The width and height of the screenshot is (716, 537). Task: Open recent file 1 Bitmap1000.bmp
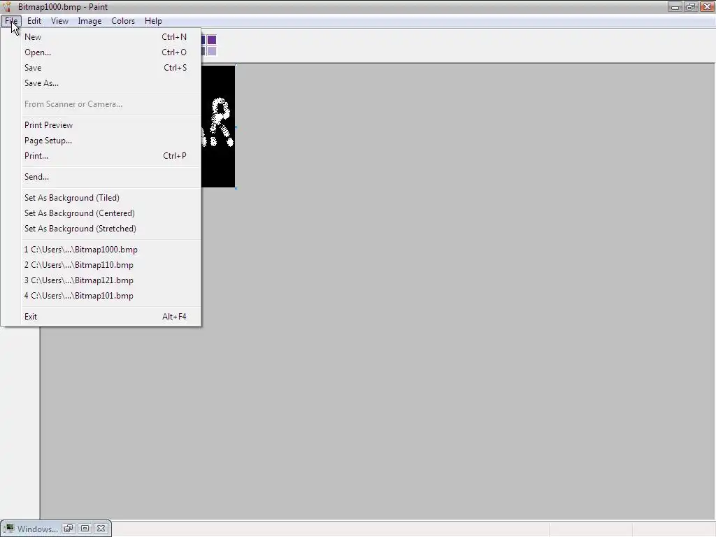pyautogui.click(x=101, y=250)
